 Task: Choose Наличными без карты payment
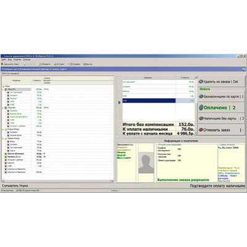click(222, 119)
